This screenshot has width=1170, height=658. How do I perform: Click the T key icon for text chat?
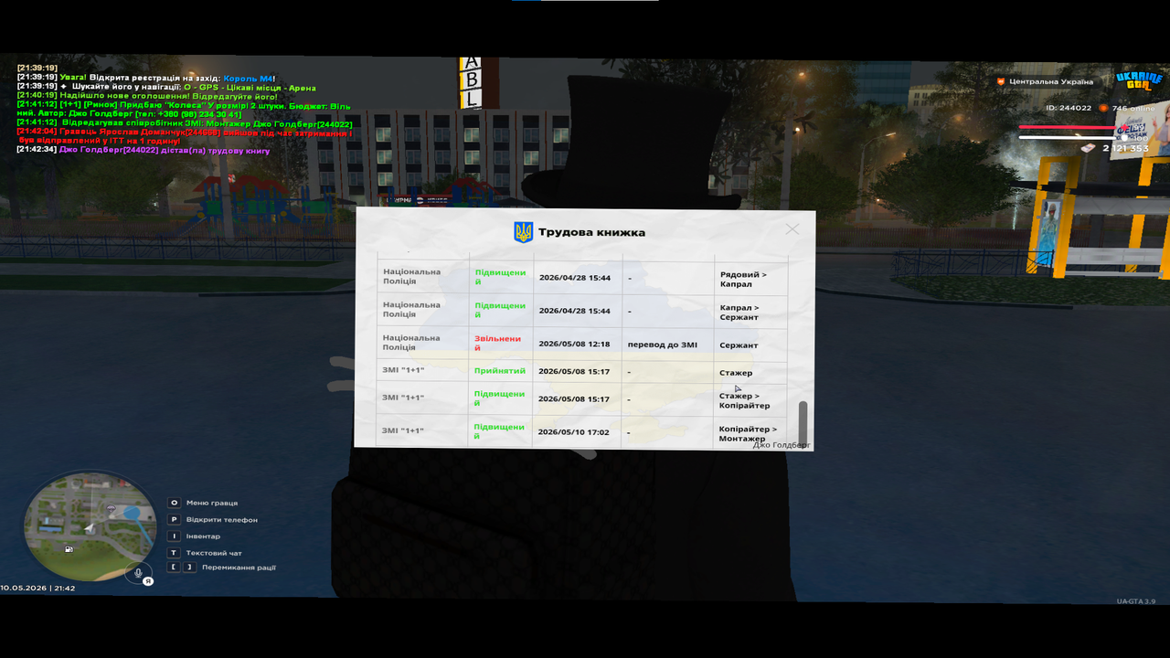174,553
